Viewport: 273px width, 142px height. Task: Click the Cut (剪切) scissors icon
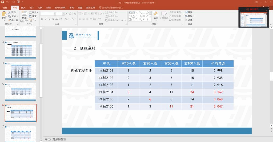coord(10,12)
